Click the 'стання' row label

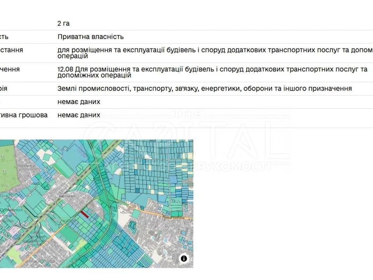pyautogui.click(x=12, y=50)
